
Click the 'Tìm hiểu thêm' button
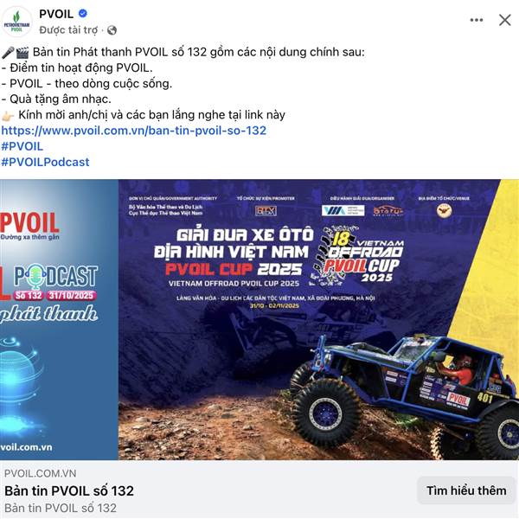point(466,490)
